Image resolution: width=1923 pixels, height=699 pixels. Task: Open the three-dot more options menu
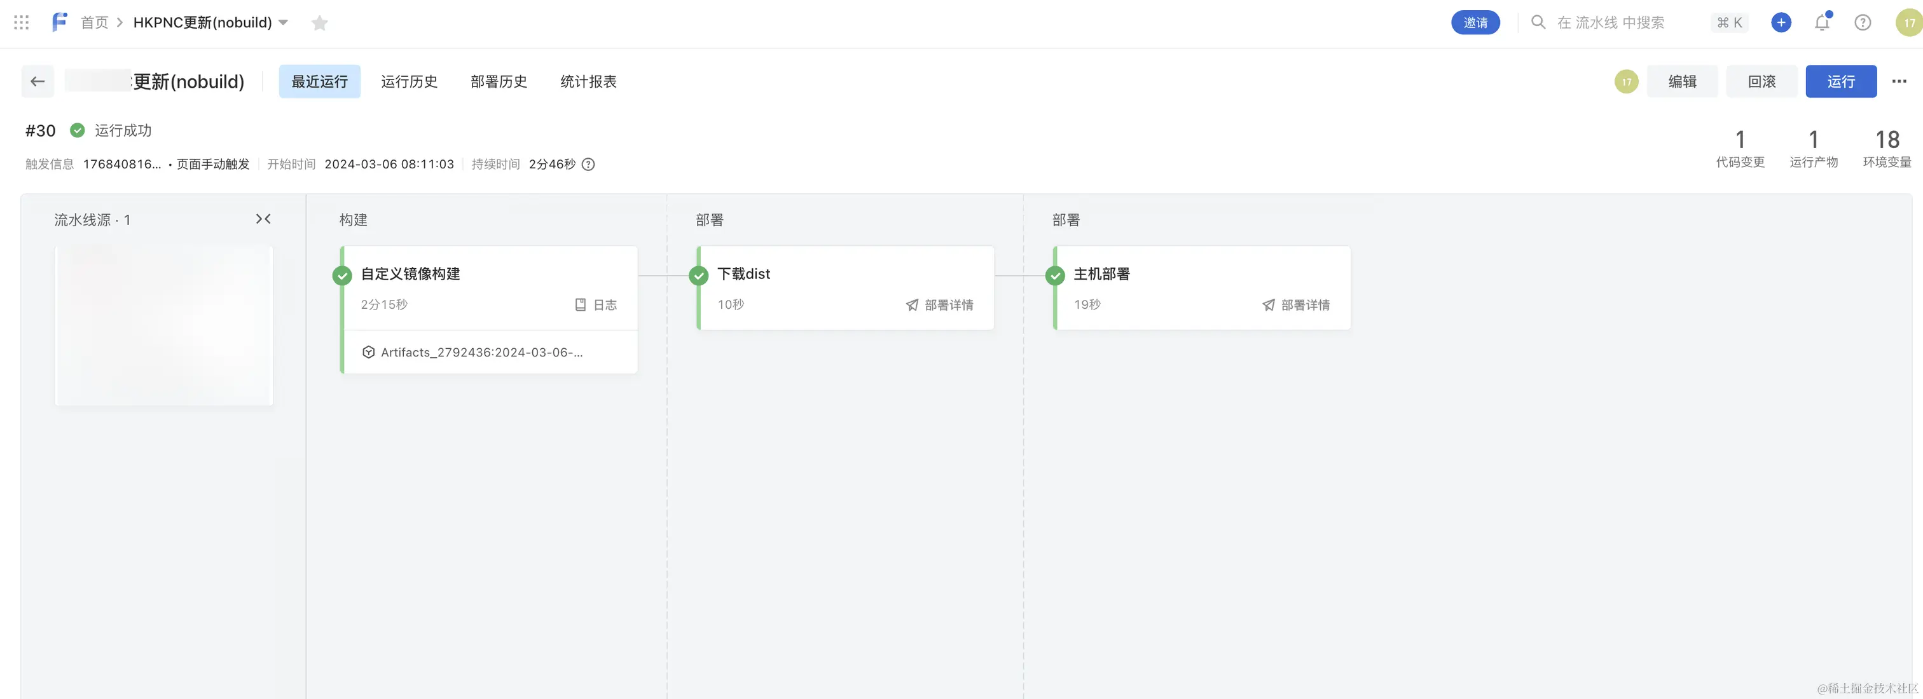pyautogui.click(x=1898, y=81)
